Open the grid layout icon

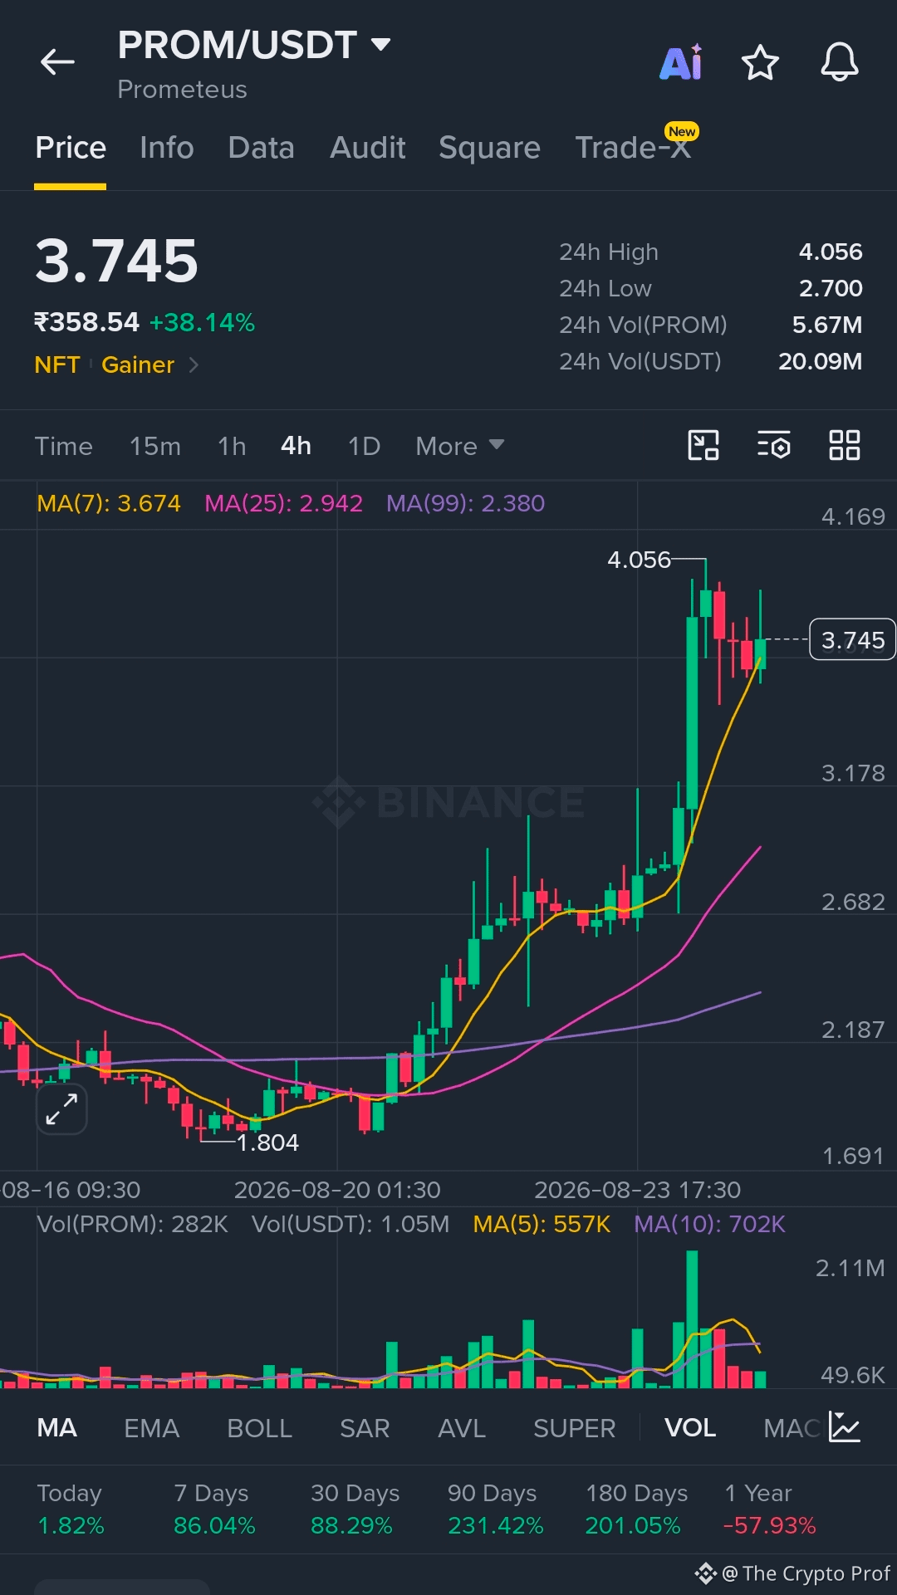845,445
